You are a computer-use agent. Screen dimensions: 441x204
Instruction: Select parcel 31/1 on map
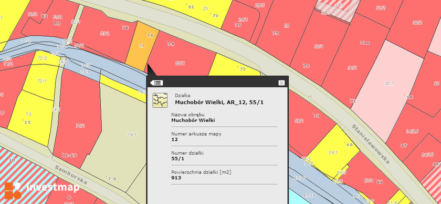352,68
